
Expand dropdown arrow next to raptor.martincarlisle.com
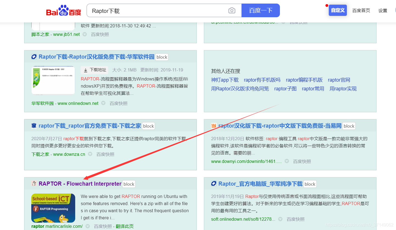coord(88,226)
